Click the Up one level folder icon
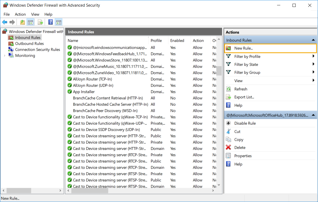This screenshot has height=202, width=318. click(x=22, y=22)
